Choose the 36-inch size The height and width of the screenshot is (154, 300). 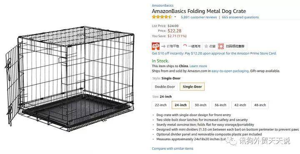tap(220, 105)
